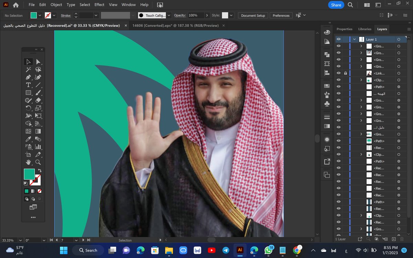Open the Color panel palette icon
The height and width of the screenshot is (258, 413).
tap(327, 32)
